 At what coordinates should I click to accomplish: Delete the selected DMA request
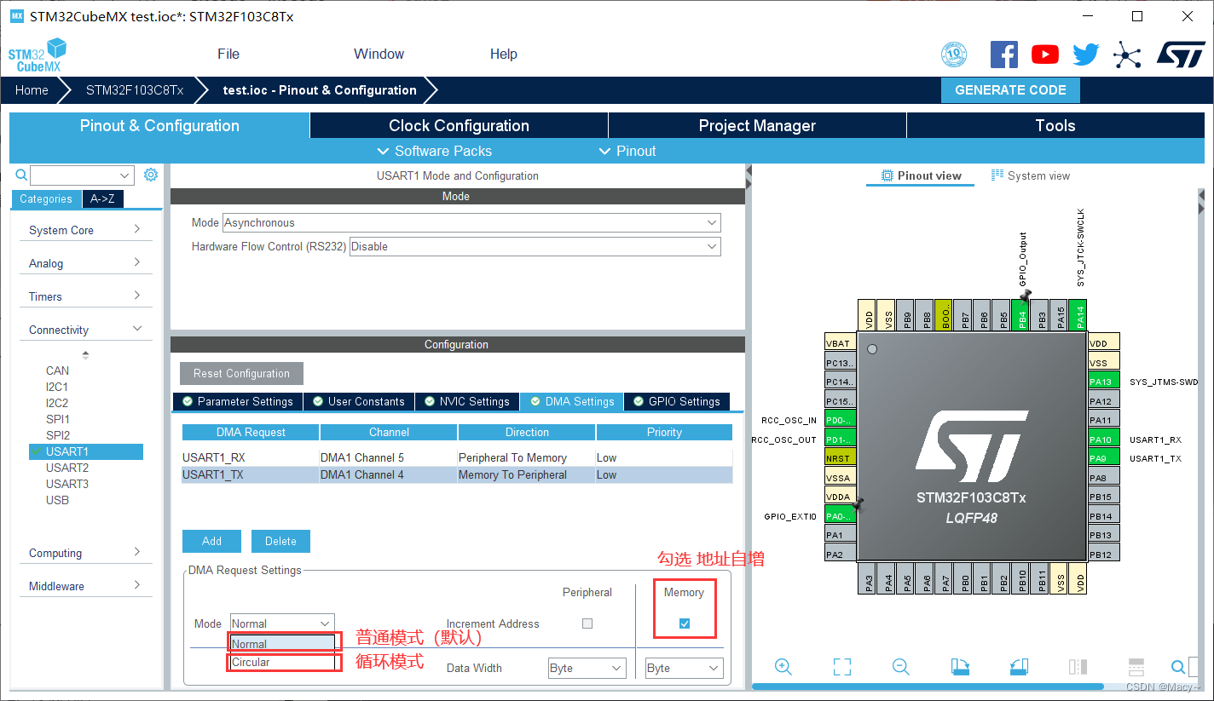(x=280, y=541)
